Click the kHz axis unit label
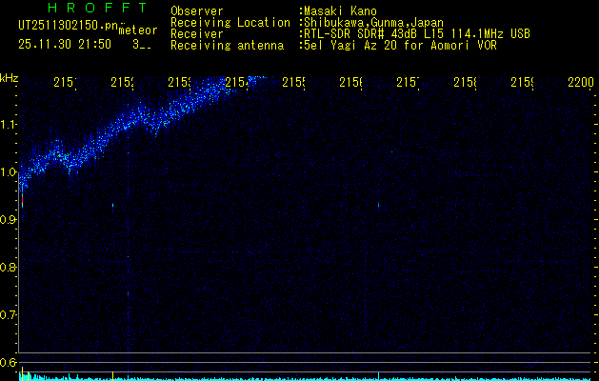This screenshot has width=599, height=381. click(9, 77)
